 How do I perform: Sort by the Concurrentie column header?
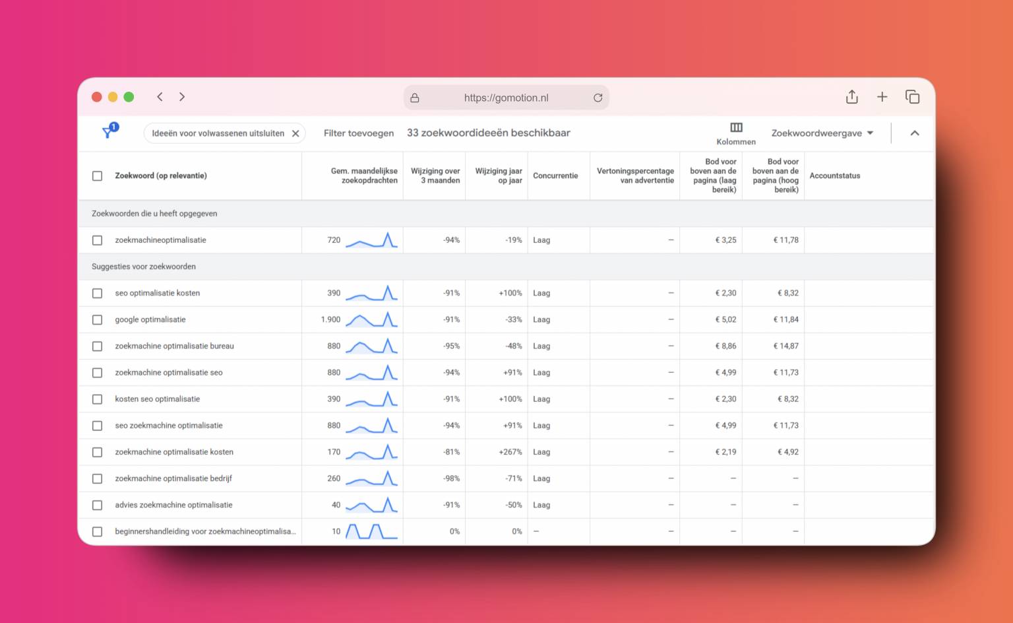[555, 176]
